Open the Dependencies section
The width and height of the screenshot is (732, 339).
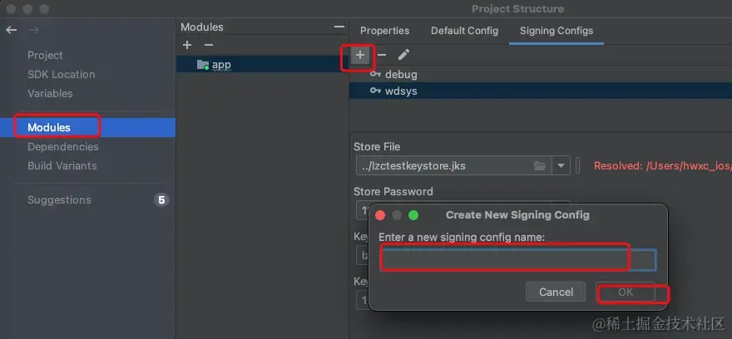[x=63, y=146]
